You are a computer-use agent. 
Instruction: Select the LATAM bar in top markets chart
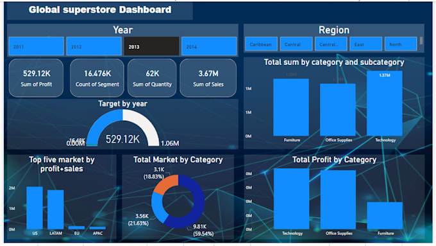(56, 209)
